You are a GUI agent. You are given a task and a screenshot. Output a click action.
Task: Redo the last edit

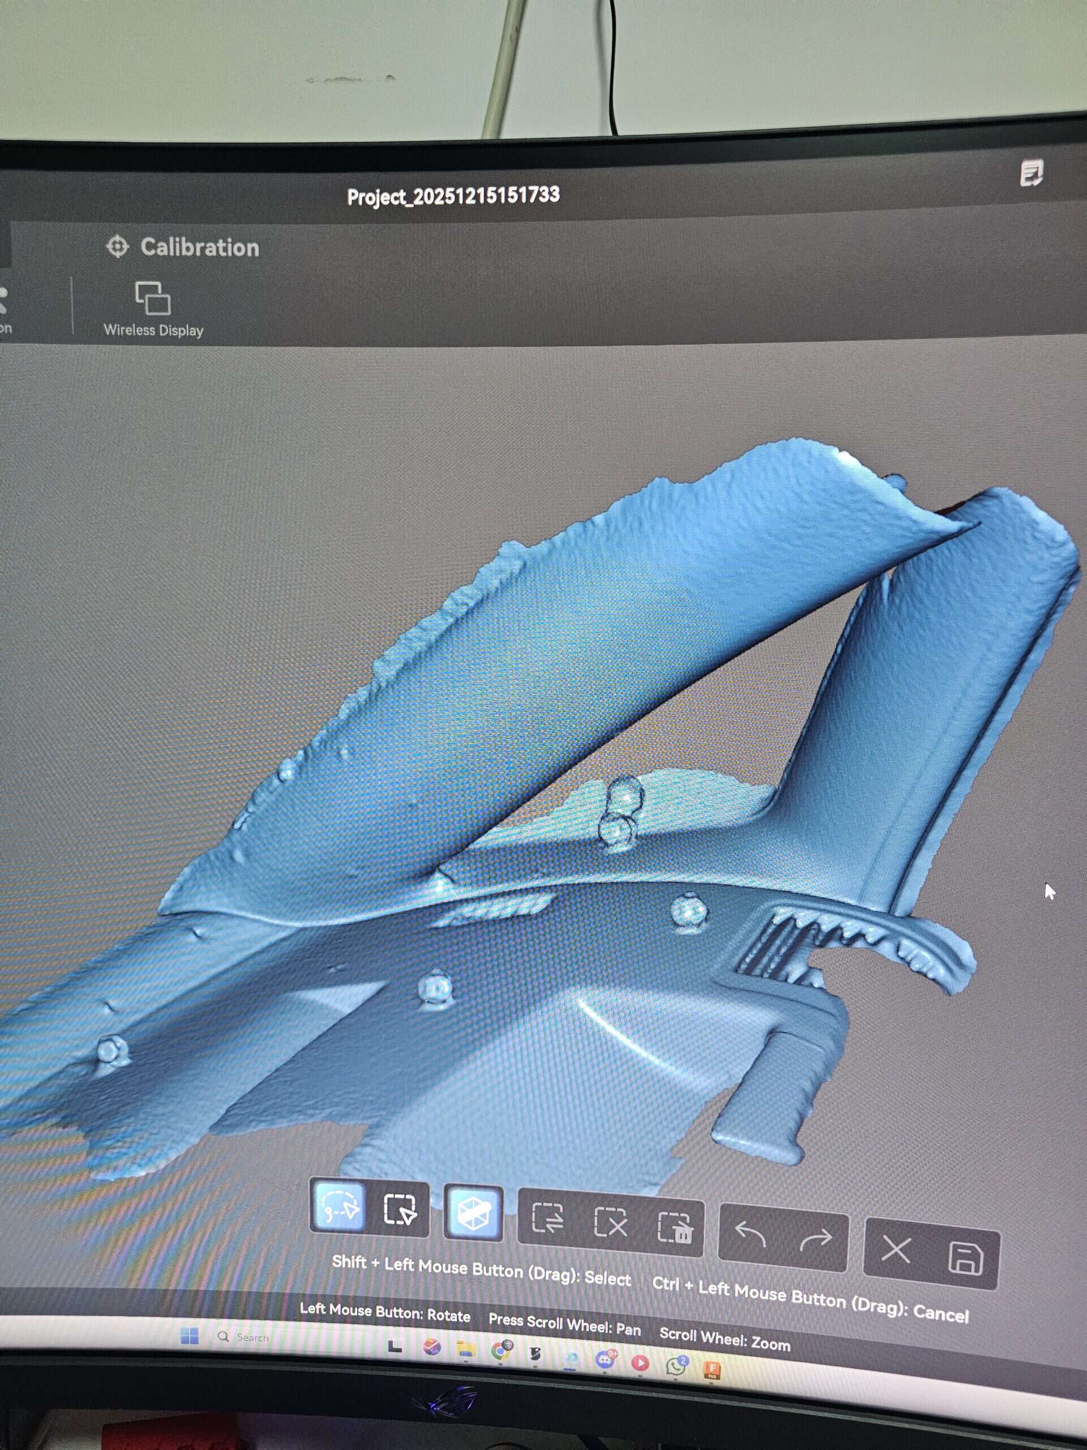[x=816, y=1239]
